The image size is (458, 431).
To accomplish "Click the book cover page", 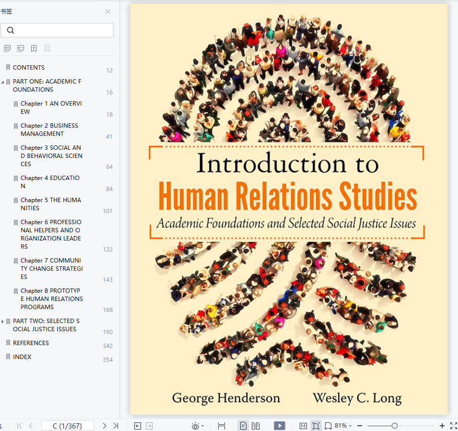I will (289, 209).
